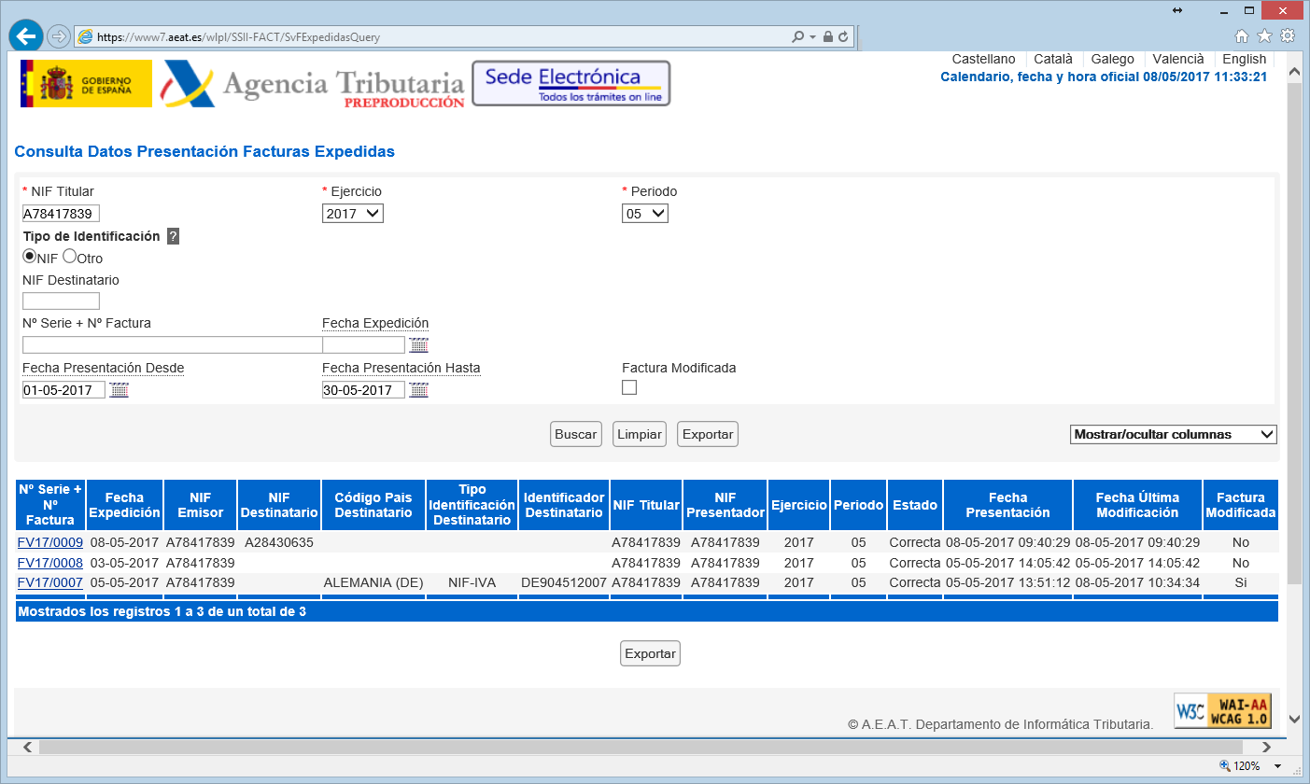Click the Fecha Presentación column header
The image size is (1310, 784).
click(x=1007, y=505)
